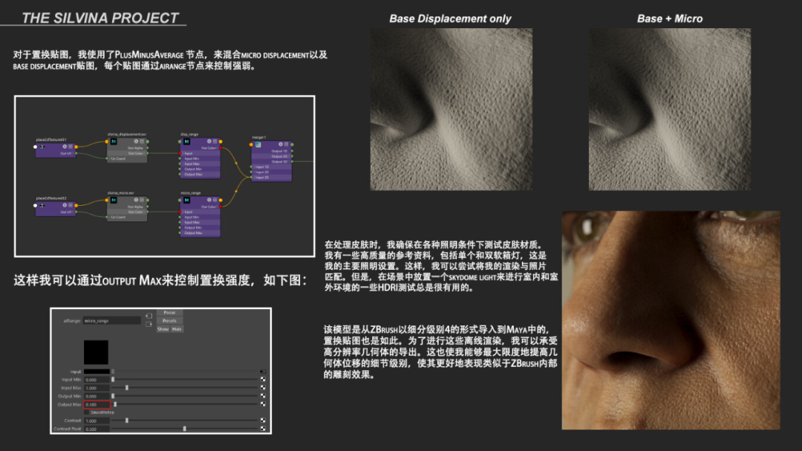Enable the Smoothstep checkbox
Viewport: 802px width, 451px height.
click(86, 412)
